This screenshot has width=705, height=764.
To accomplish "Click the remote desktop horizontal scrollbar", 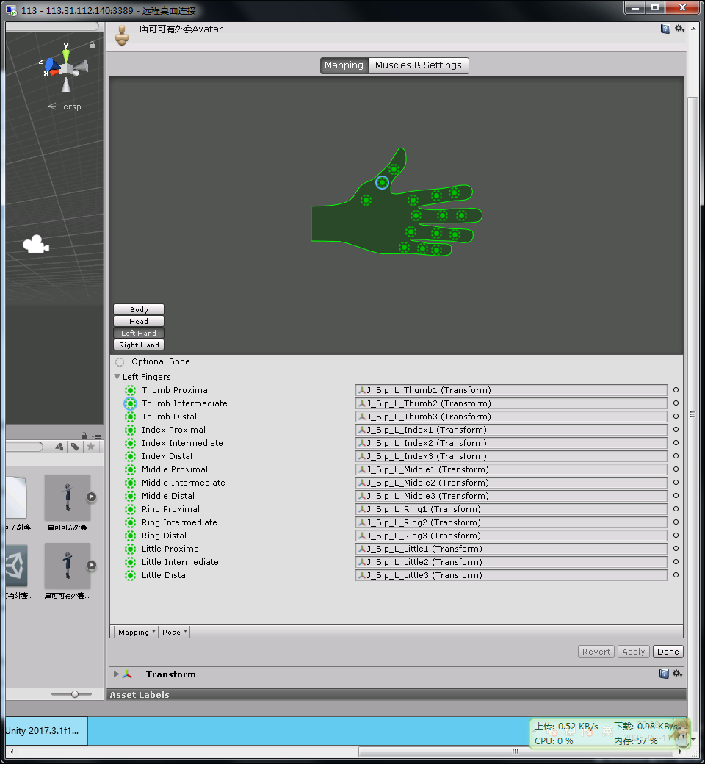I will point(515,752).
